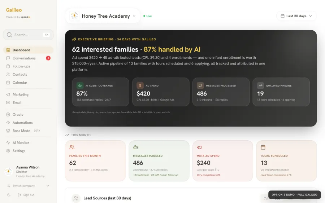
Task: Open Settings in the sidebar
Action: (x=28, y=151)
